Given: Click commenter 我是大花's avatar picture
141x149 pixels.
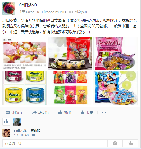Looking at the screenshot, I should [6, 133].
